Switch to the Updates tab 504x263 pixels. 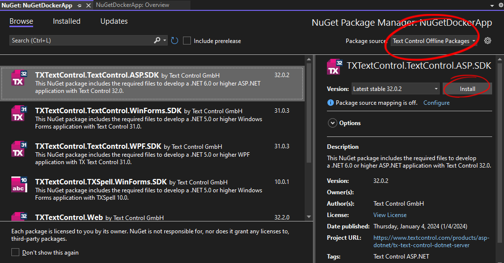click(114, 21)
